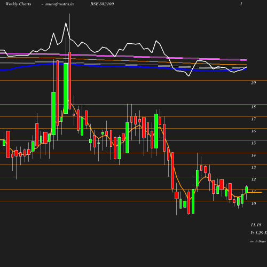
Task: Click the price axis label '18'
Action: point(254,107)
